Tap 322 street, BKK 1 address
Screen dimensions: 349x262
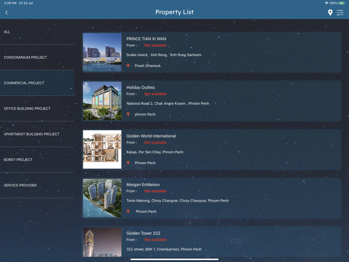point(164,249)
